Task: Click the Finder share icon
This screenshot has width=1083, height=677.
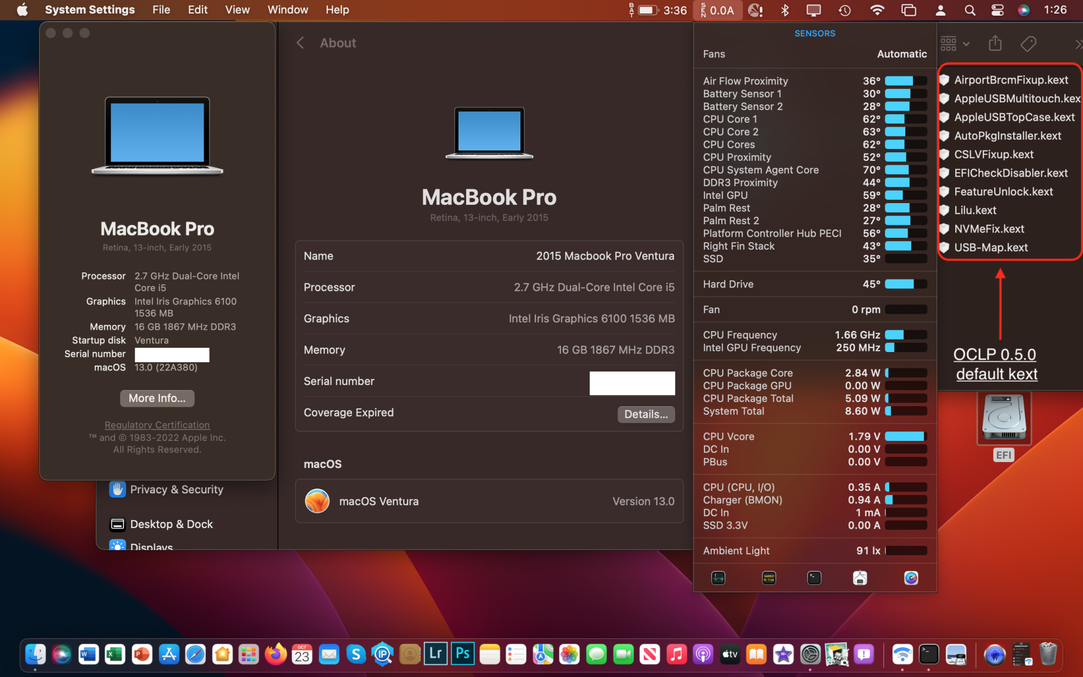Action: coord(995,43)
